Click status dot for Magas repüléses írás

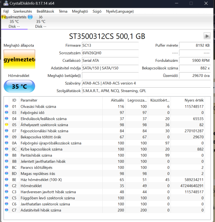click(6, 173)
